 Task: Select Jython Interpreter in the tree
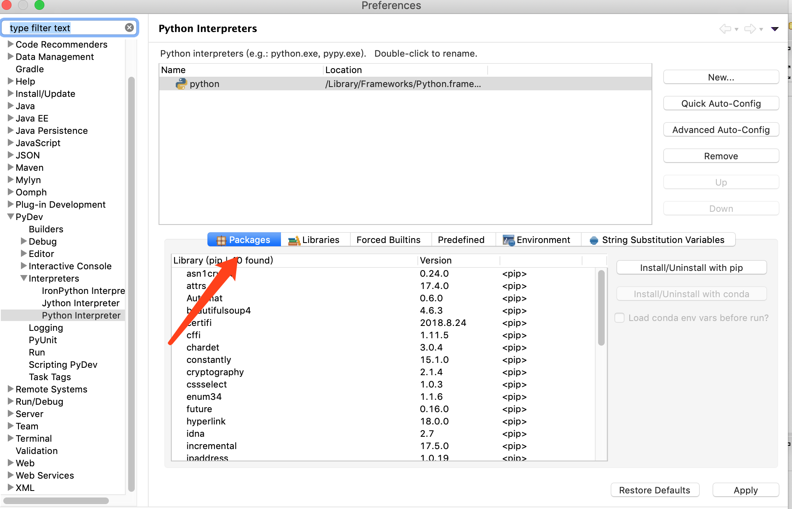click(81, 303)
